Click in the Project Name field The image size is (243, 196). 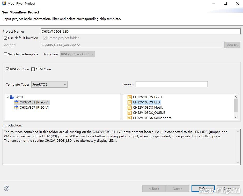[x=141, y=32]
